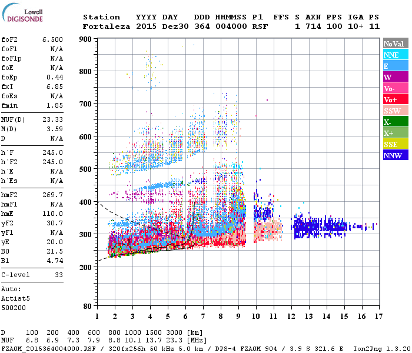Viewport: 412px width, 353px height.
Task: Click the foF2 value 6.500
Action: 53,39
